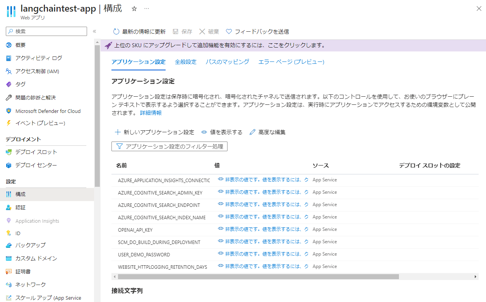Show hidden value for USER_DEMO_PASSWORD

click(x=263, y=254)
